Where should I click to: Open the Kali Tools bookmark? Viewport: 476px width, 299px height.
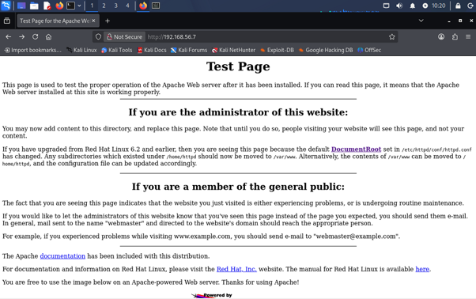117,50
